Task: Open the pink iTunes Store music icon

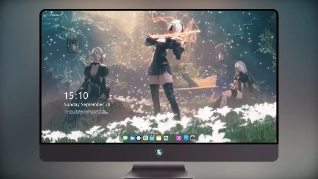Action: [179, 138]
